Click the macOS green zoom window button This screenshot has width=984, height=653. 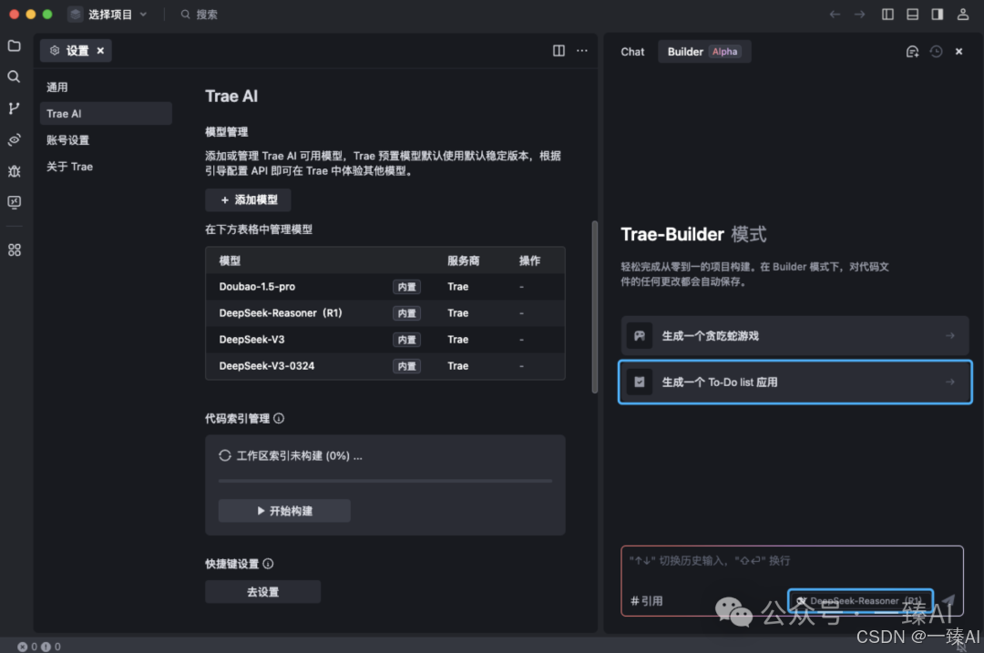click(47, 14)
